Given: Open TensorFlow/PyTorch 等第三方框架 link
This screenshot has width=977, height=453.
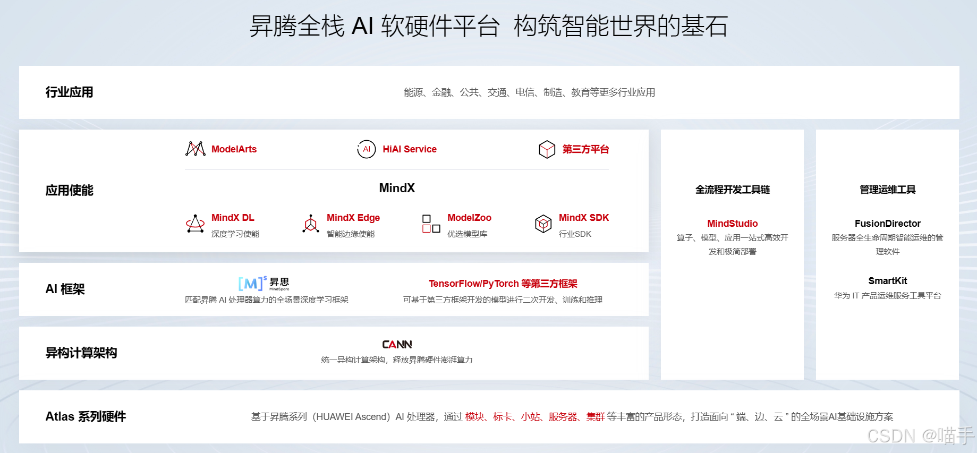Looking at the screenshot, I should coord(503,284).
